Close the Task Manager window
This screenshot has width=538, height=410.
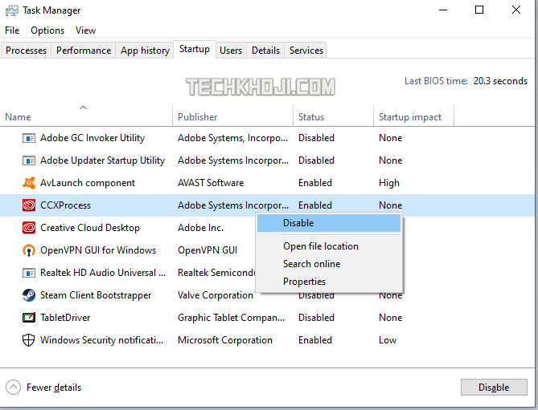(x=516, y=10)
